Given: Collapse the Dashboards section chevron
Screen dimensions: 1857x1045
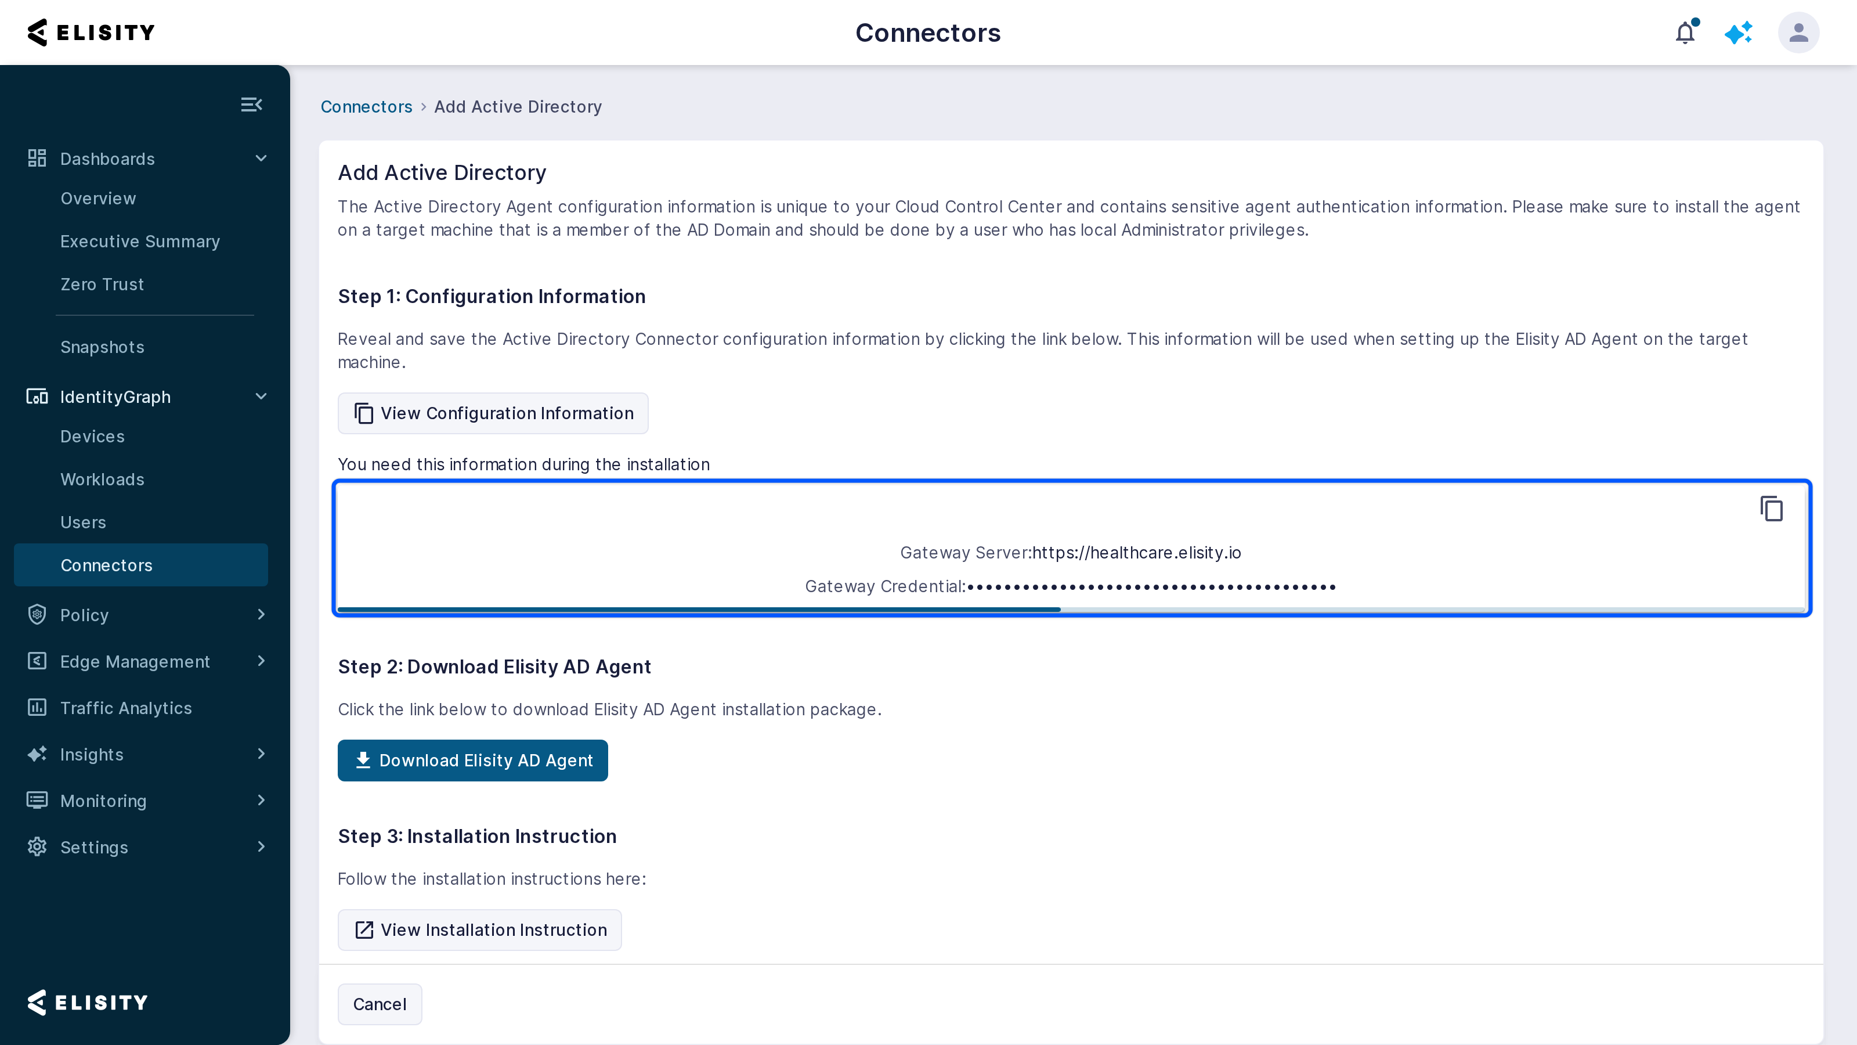Looking at the screenshot, I should click(x=261, y=158).
